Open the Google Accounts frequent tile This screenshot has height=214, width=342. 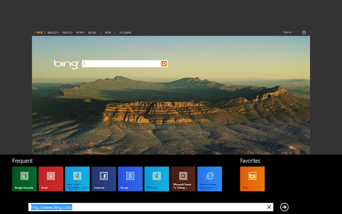click(x=25, y=179)
